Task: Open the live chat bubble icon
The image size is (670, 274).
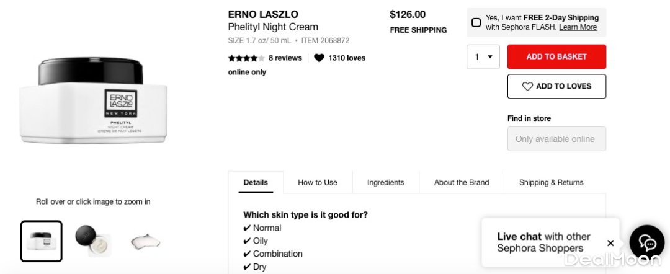Action: pyautogui.click(x=646, y=242)
